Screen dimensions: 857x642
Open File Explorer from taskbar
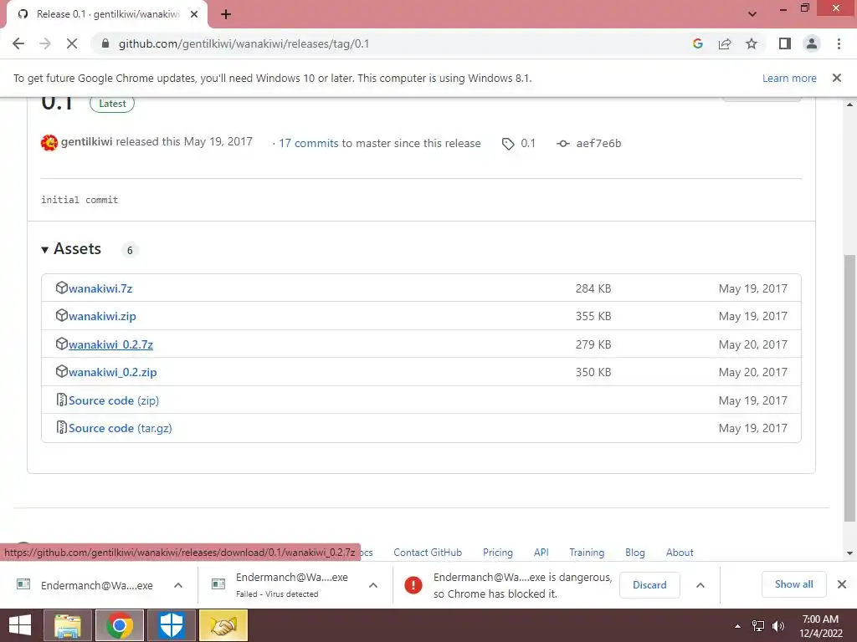point(68,625)
